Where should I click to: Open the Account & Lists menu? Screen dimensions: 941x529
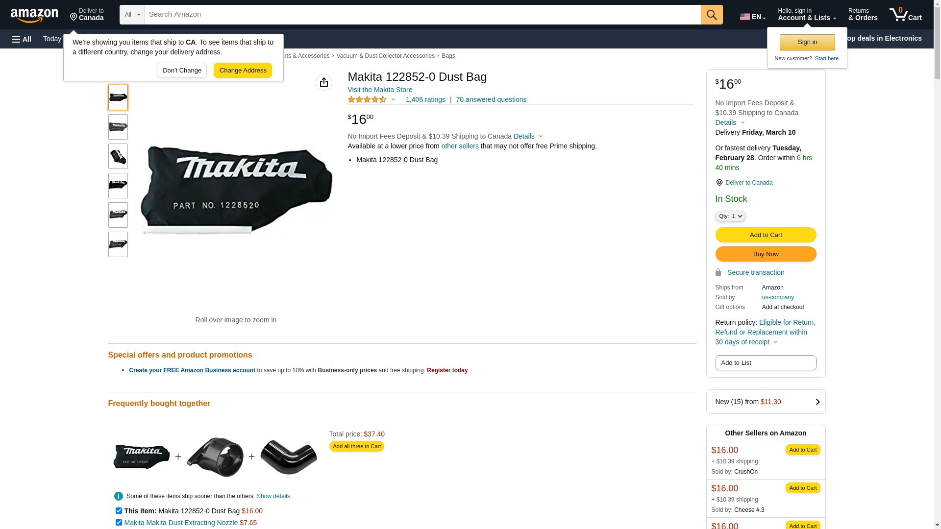(807, 15)
